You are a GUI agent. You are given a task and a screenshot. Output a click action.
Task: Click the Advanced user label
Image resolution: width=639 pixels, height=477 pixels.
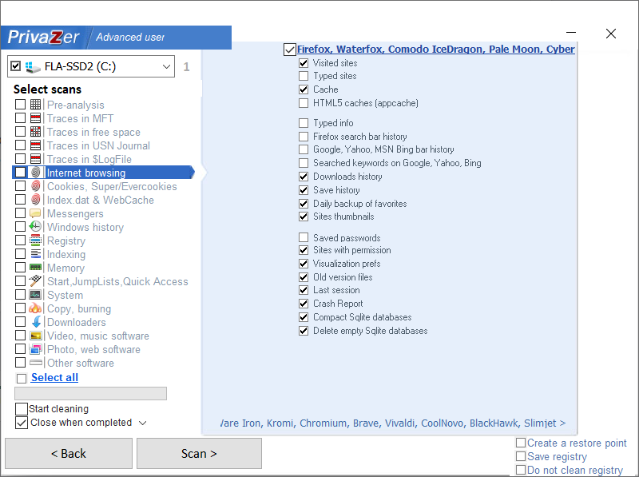click(130, 37)
